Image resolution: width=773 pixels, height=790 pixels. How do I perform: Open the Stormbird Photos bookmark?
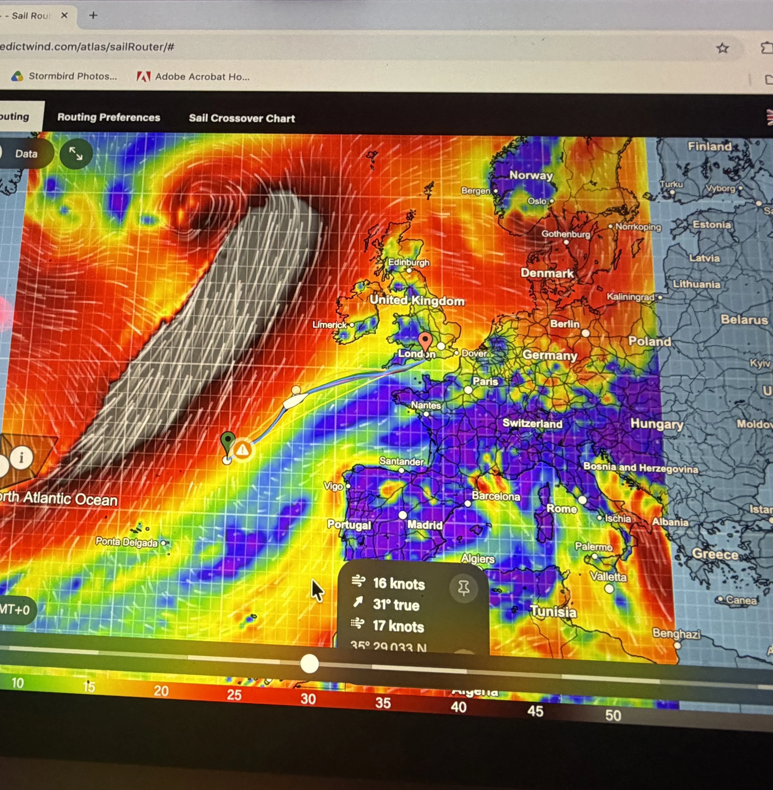[64, 76]
